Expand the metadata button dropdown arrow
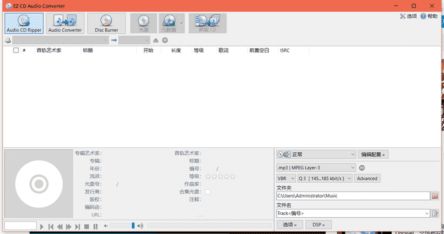 pos(182,23)
